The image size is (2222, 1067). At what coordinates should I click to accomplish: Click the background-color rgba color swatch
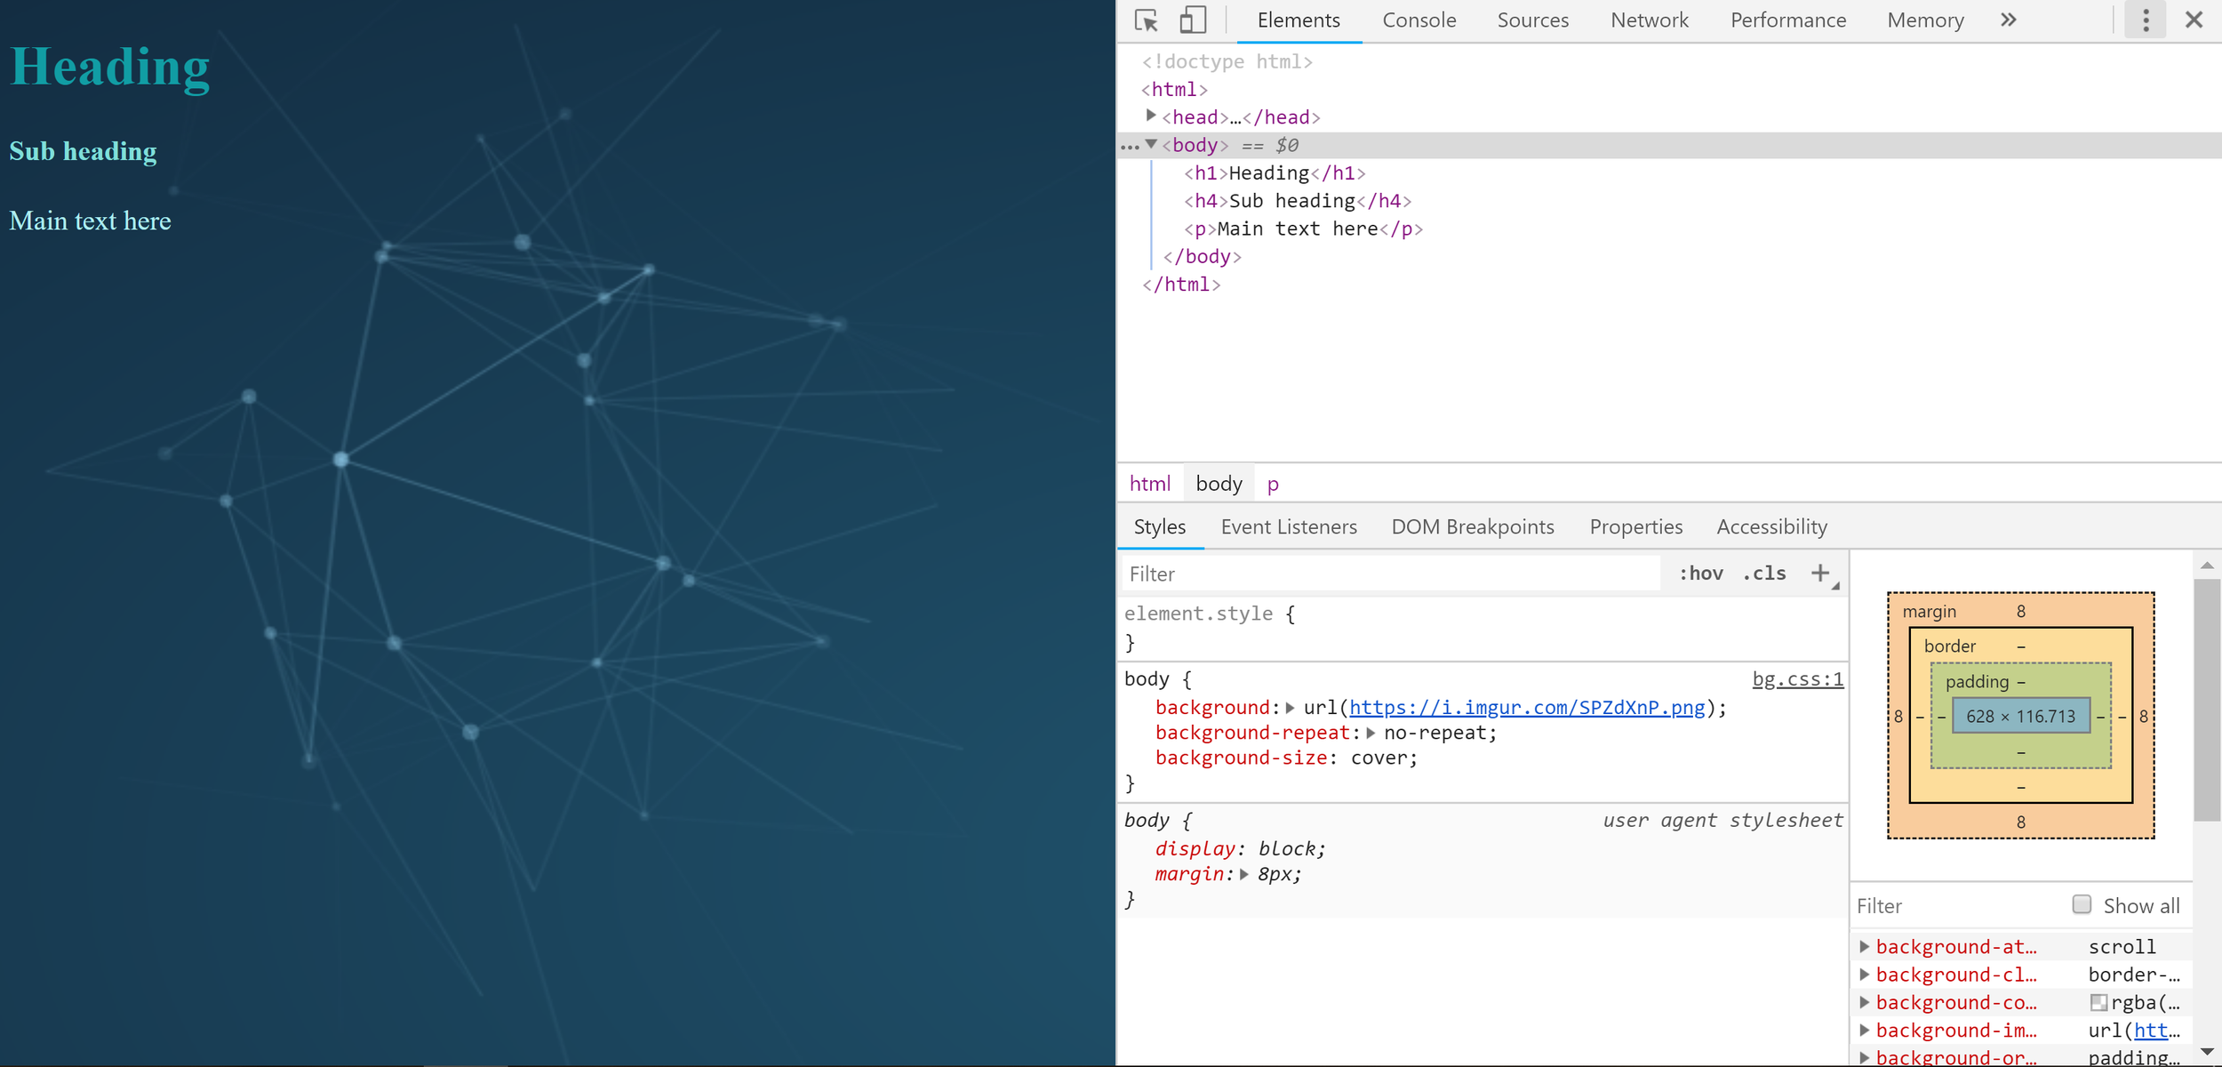[x=2098, y=1002]
